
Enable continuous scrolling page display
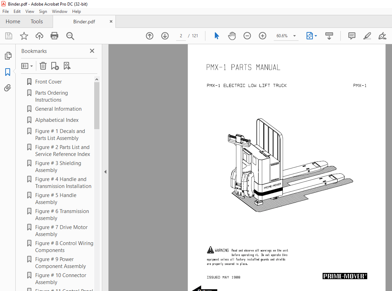tap(329, 36)
